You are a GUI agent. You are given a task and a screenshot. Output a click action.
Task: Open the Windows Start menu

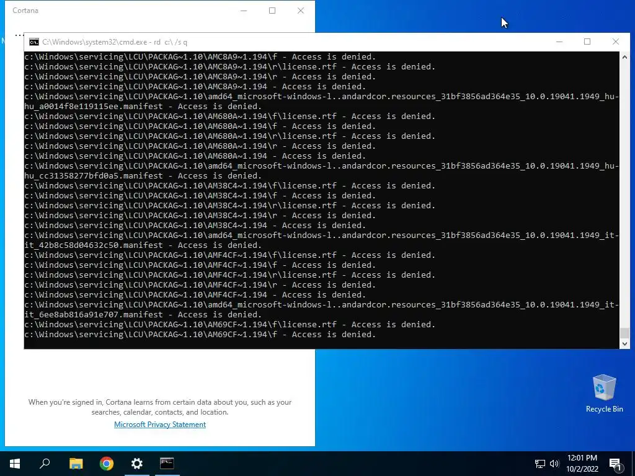click(x=15, y=464)
